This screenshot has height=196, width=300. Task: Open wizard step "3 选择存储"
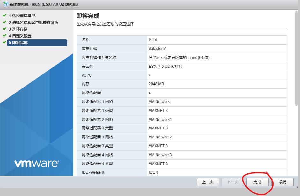(19, 29)
